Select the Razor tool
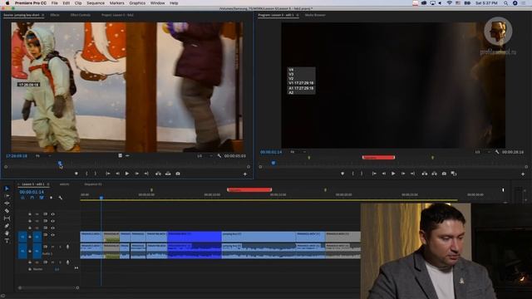532x299 pixels. [x=7, y=211]
